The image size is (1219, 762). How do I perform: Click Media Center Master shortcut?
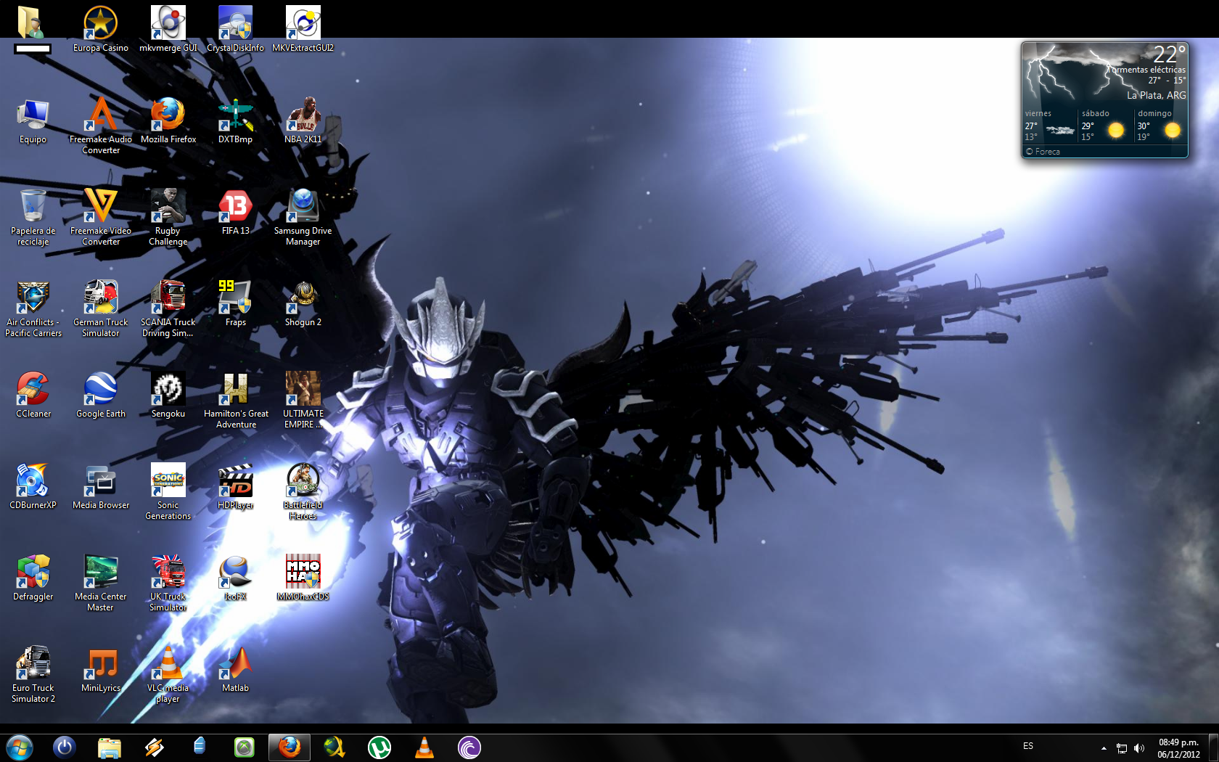(101, 583)
